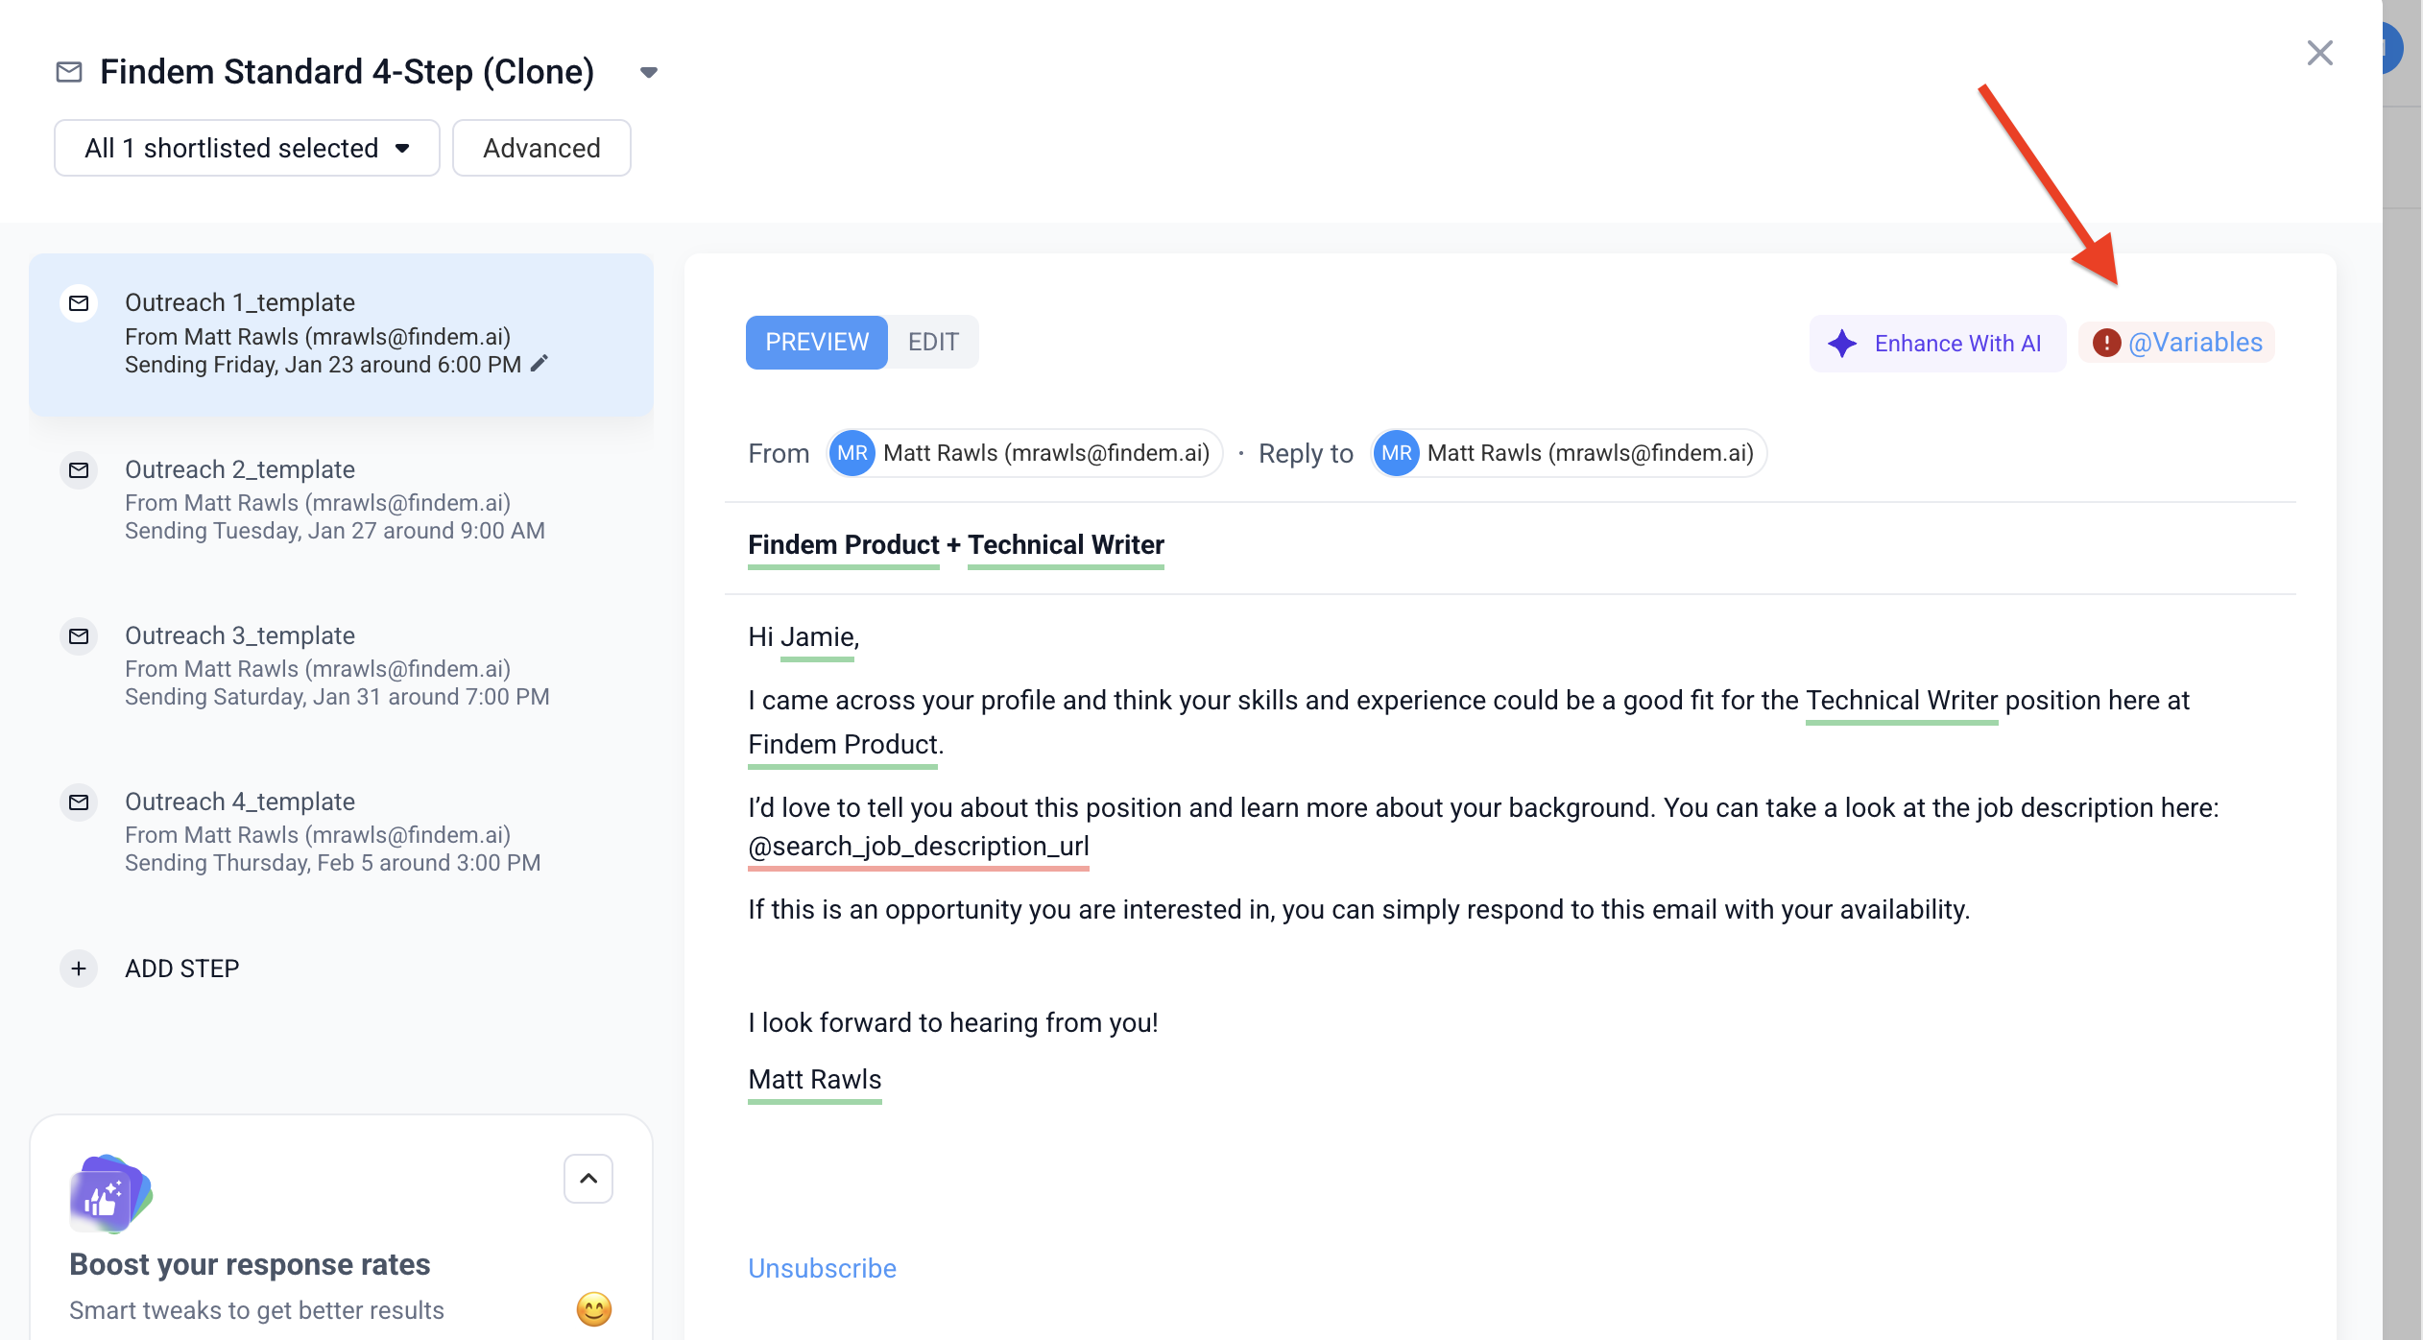Click the MR avatar in the From field
The image size is (2423, 1340).
(852, 453)
